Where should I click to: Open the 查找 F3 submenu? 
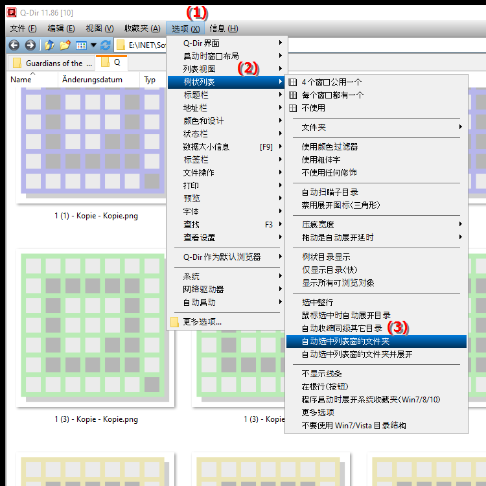pyautogui.click(x=227, y=225)
